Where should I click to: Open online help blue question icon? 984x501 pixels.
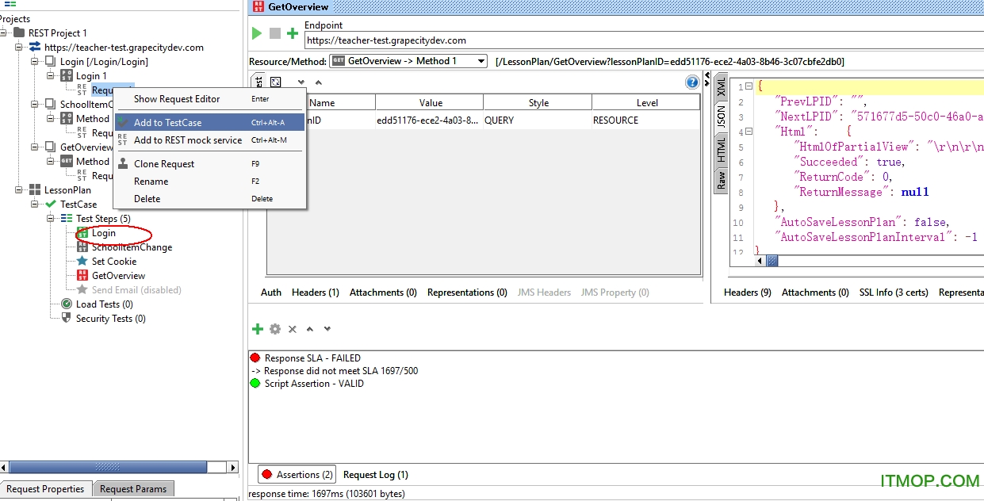pyautogui.click(x=692, y=82)
